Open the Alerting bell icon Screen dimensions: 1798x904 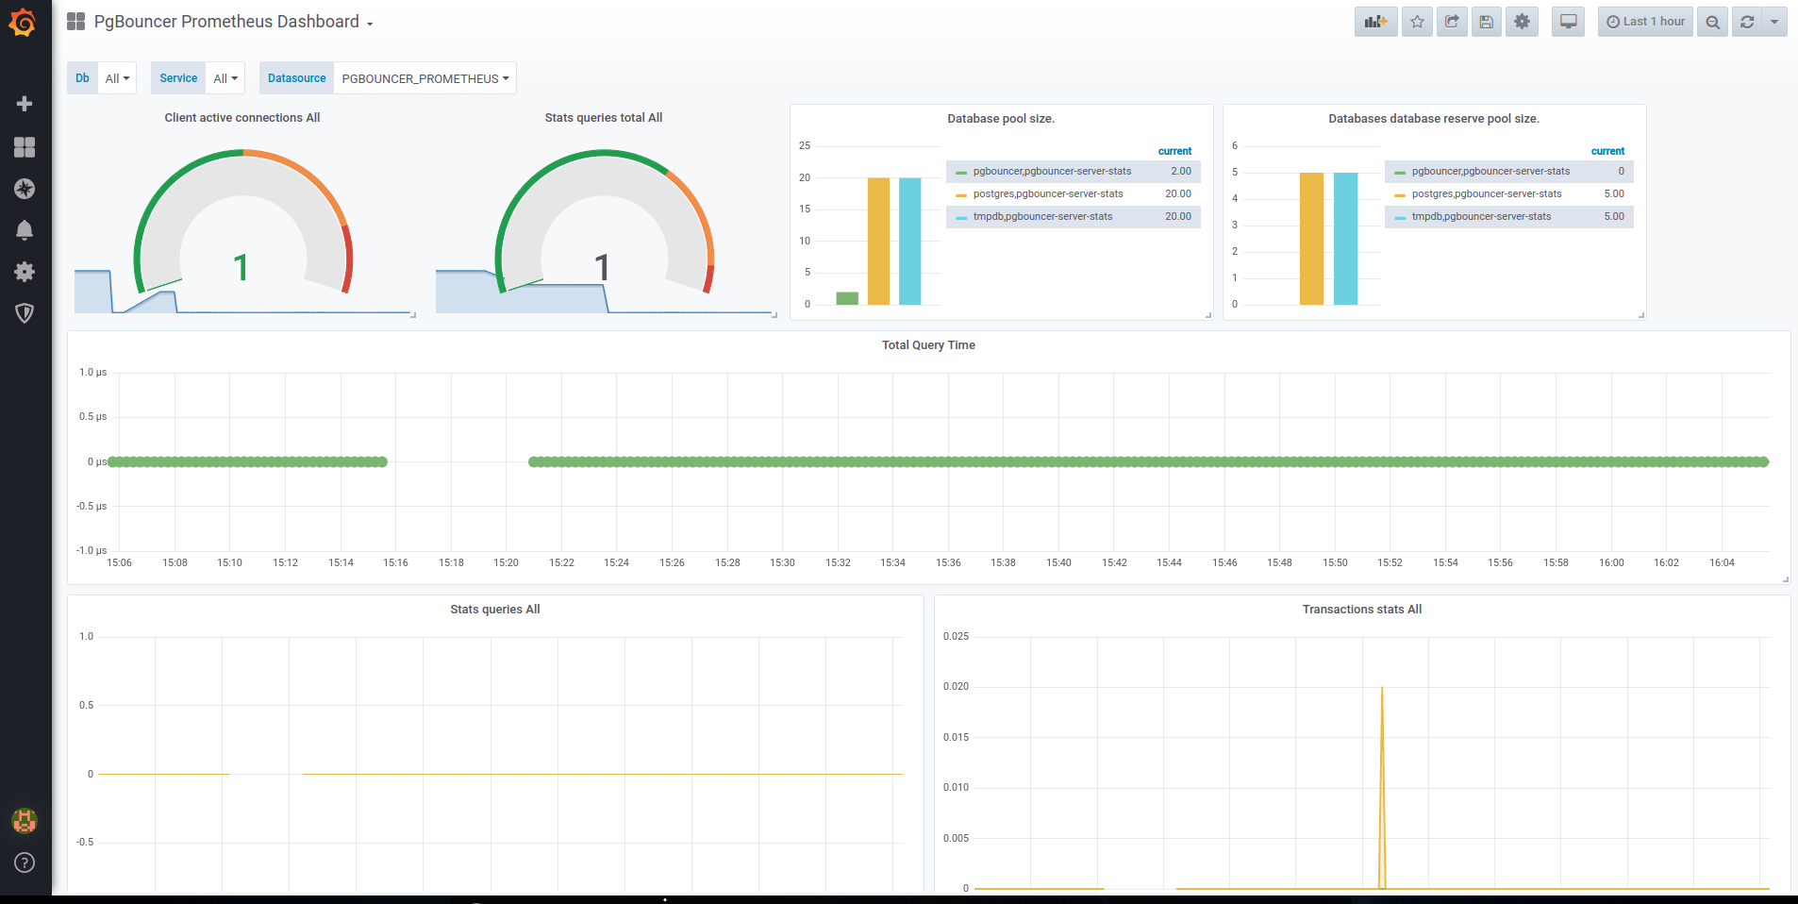coord(25,230)
